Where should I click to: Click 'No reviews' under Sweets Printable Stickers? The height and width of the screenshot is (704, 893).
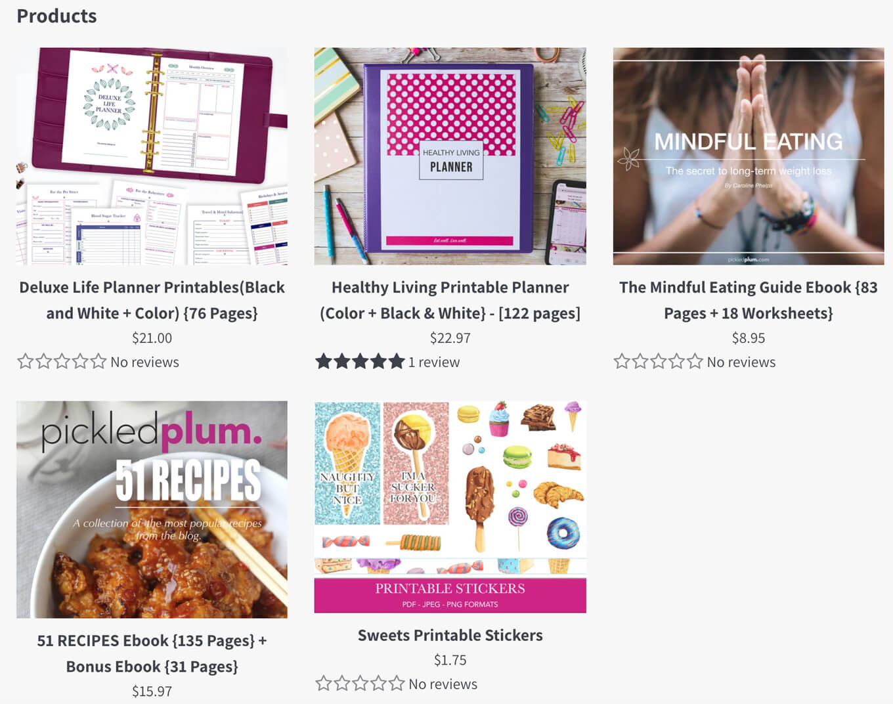click(x=443, y=684)
